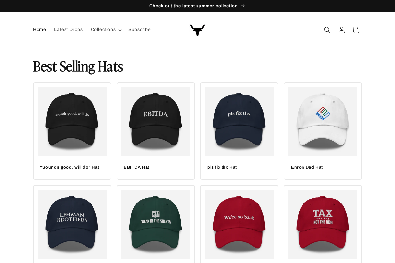
Task: Open the Enron Dad Hat product title
Action: click(x=307, y=167)
